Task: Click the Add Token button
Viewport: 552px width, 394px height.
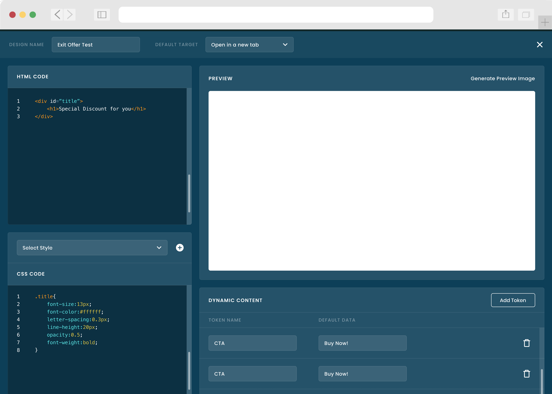Action: [513, 300]
